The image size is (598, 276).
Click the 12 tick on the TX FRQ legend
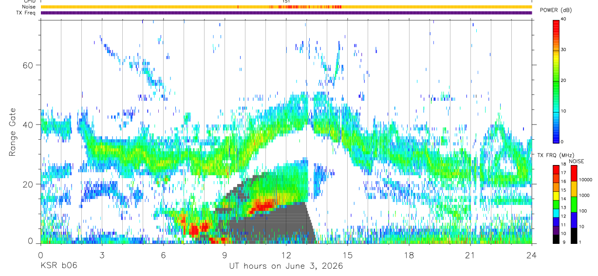coord(564,217)
